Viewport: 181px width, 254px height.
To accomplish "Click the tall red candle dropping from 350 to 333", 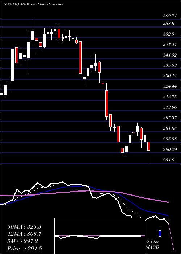I will pos(80,57).
